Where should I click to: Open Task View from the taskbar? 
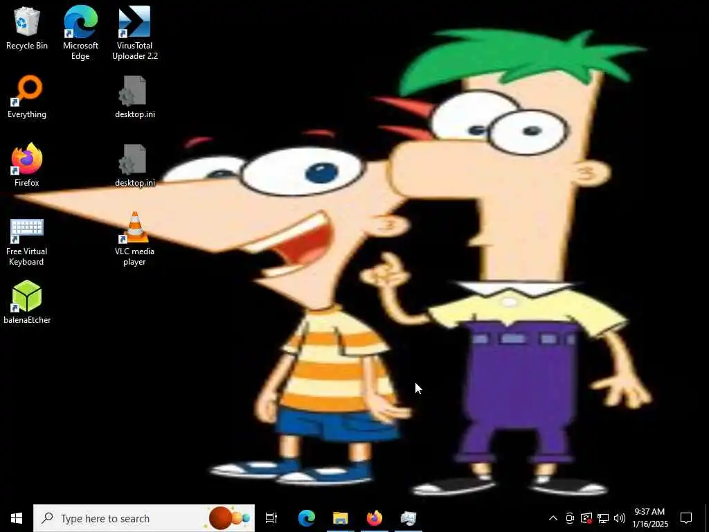pos(271,518)
